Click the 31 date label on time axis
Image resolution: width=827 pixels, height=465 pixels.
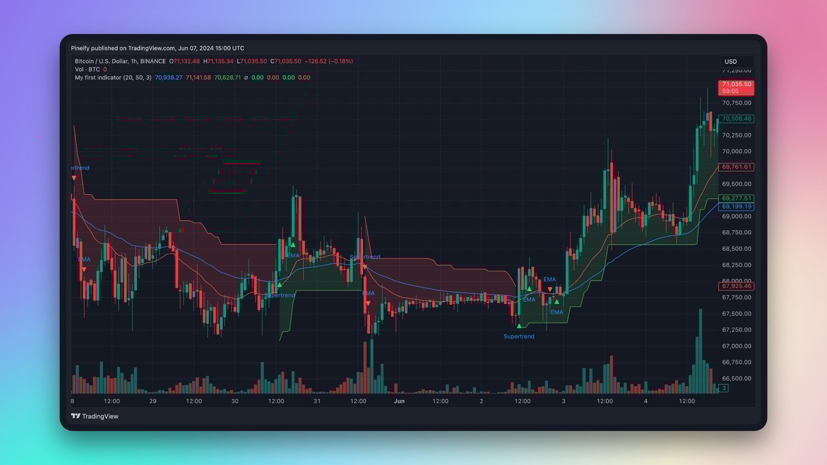coord(317,401)
